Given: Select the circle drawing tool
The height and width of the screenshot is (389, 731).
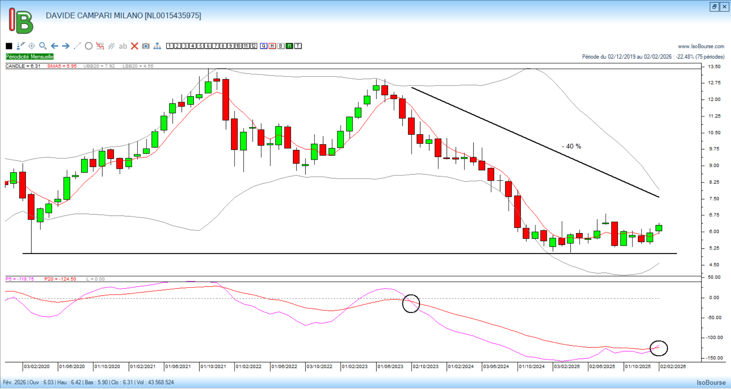Looking at the screenshot, I should 89,46.
